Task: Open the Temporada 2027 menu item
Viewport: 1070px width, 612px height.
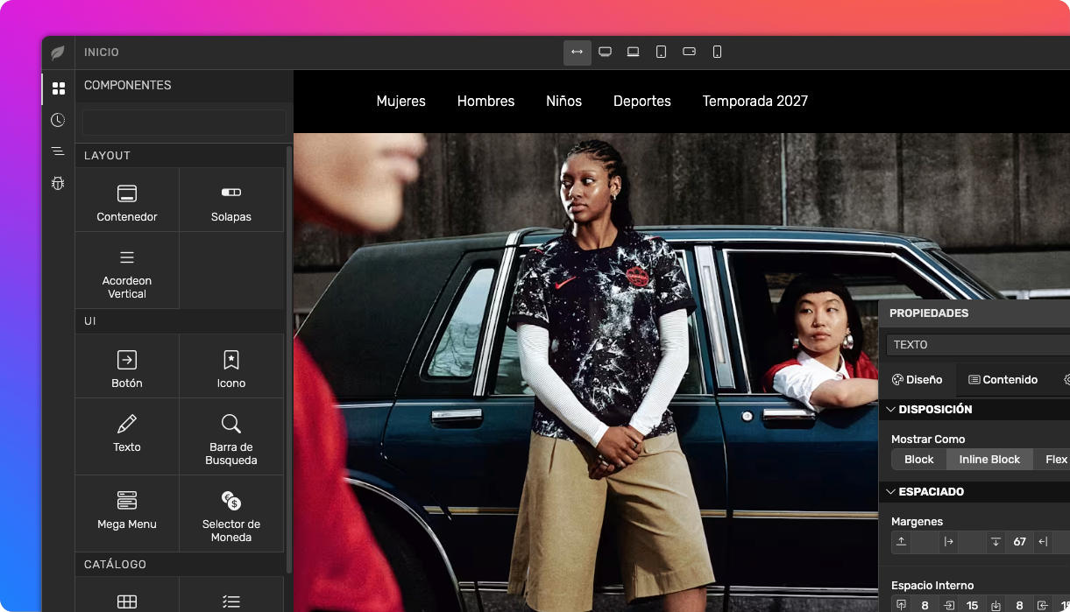Action: pos(755,102)
